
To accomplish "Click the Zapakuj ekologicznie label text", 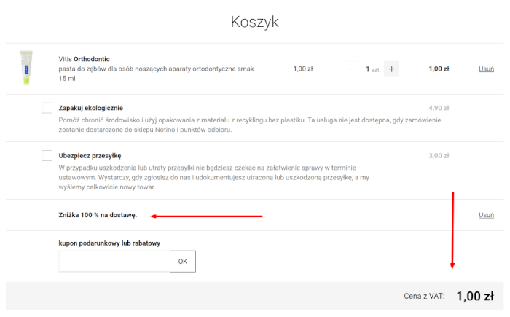I will [x=91, y=108].
